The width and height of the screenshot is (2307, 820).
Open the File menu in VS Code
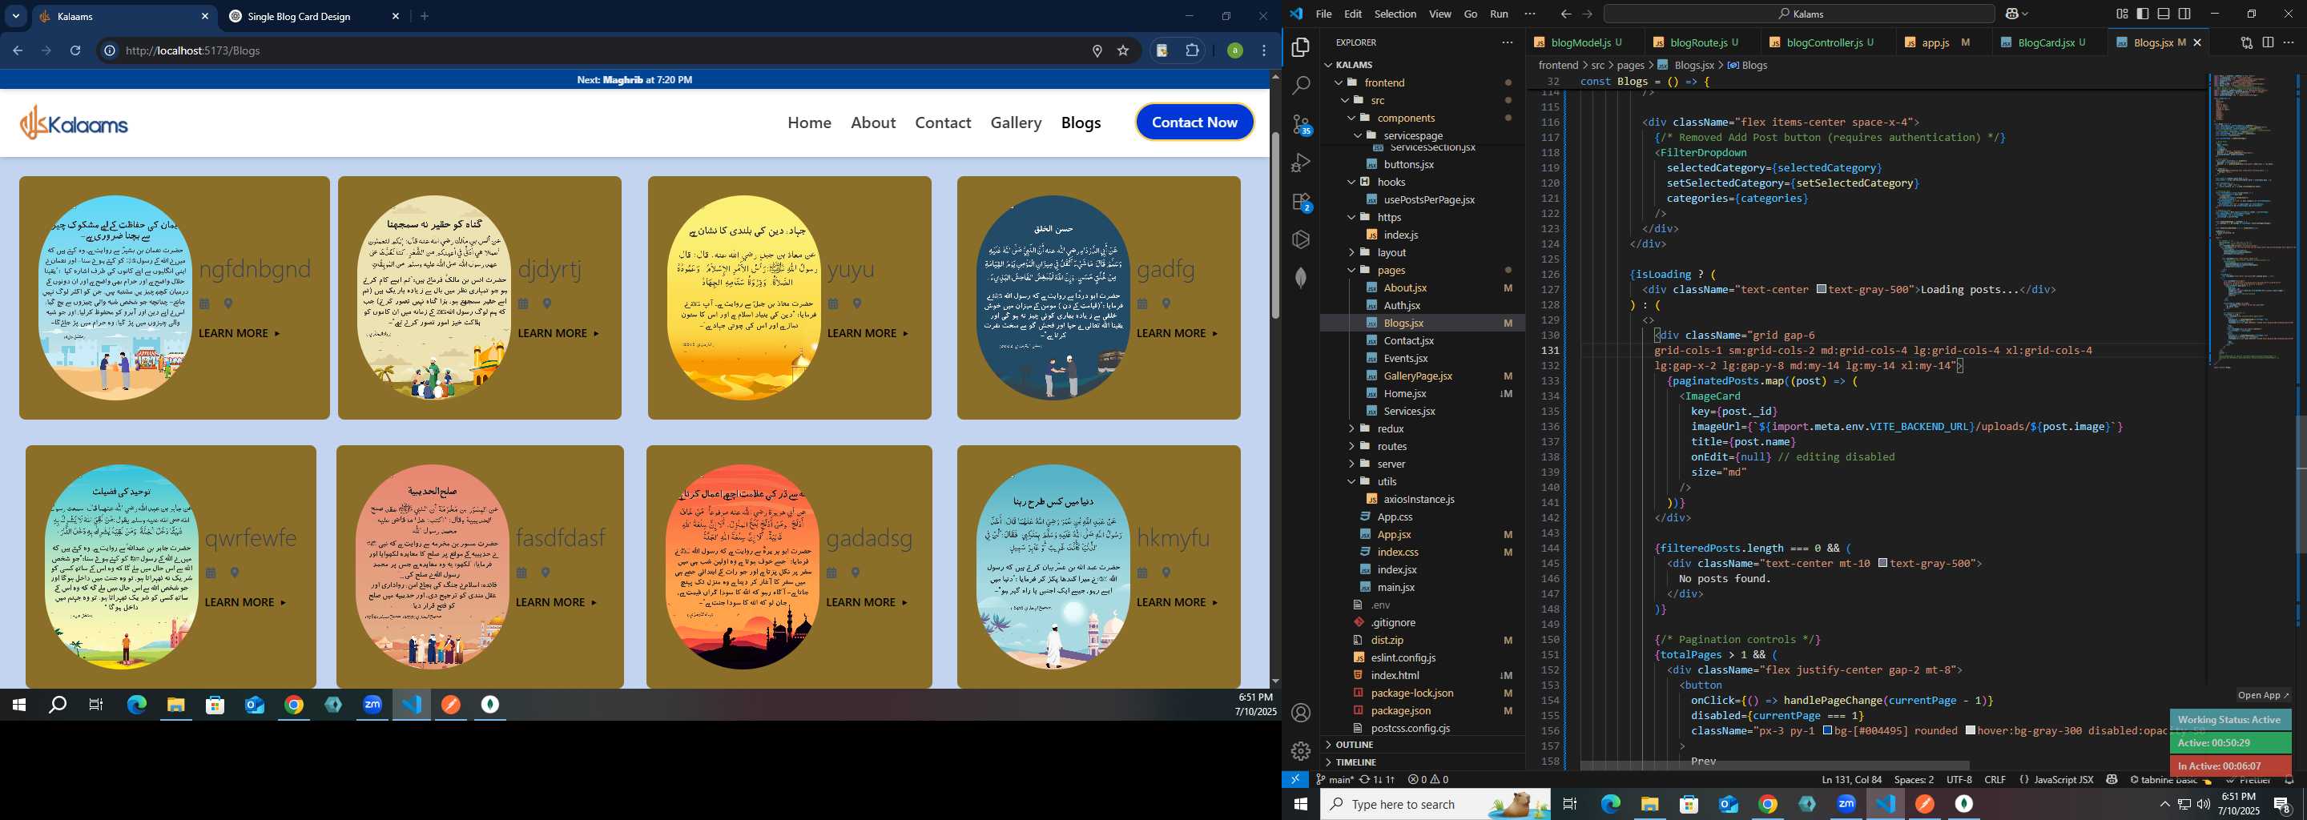(1323, 14)
